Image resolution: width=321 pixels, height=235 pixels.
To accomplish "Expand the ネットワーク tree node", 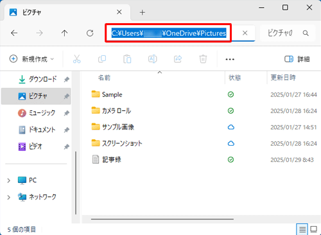I will (x=8, y=197).
